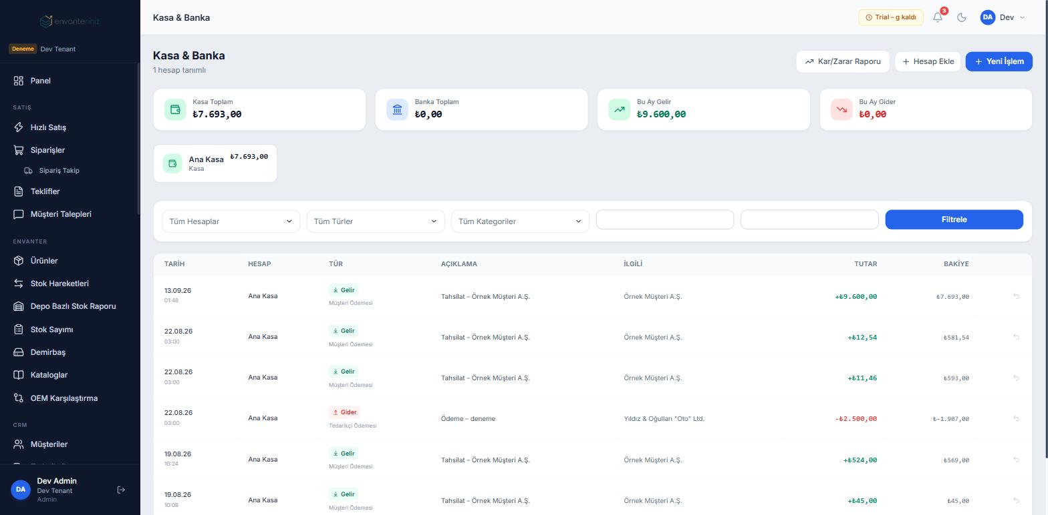Click the Yeni İşlem button
The width and height of the screenshot is (1048, 515).
[999, 61]
